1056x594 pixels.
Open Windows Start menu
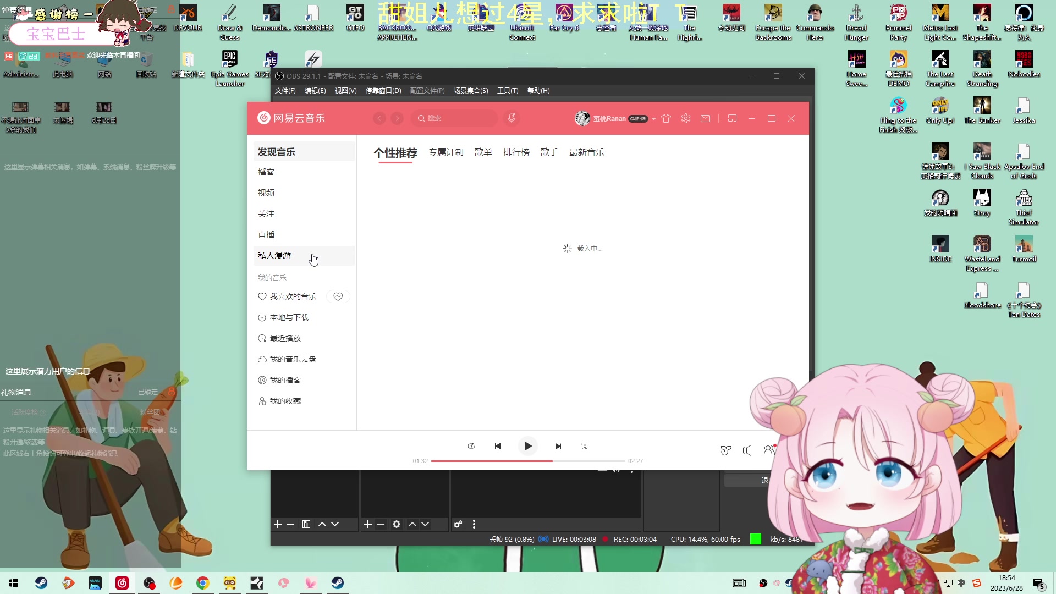(13, 583)
